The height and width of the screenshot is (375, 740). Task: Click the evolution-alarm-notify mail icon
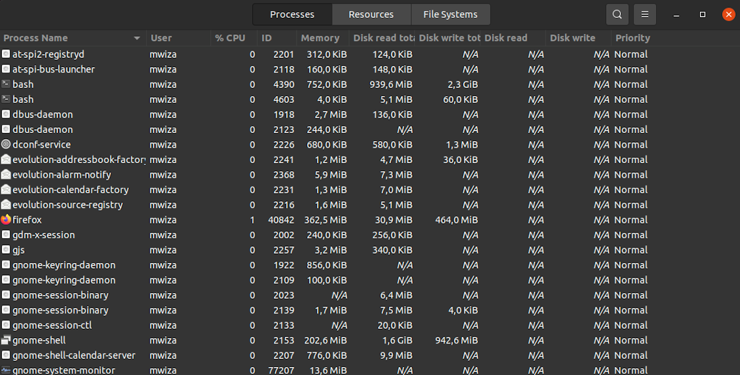coord(6,175)
